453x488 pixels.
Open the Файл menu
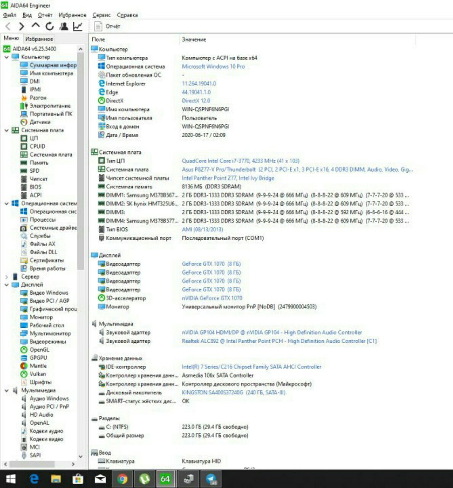tap(10, 15)
